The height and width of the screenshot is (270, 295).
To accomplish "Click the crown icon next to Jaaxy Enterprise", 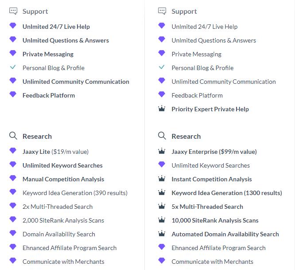I will pos(162,151).
